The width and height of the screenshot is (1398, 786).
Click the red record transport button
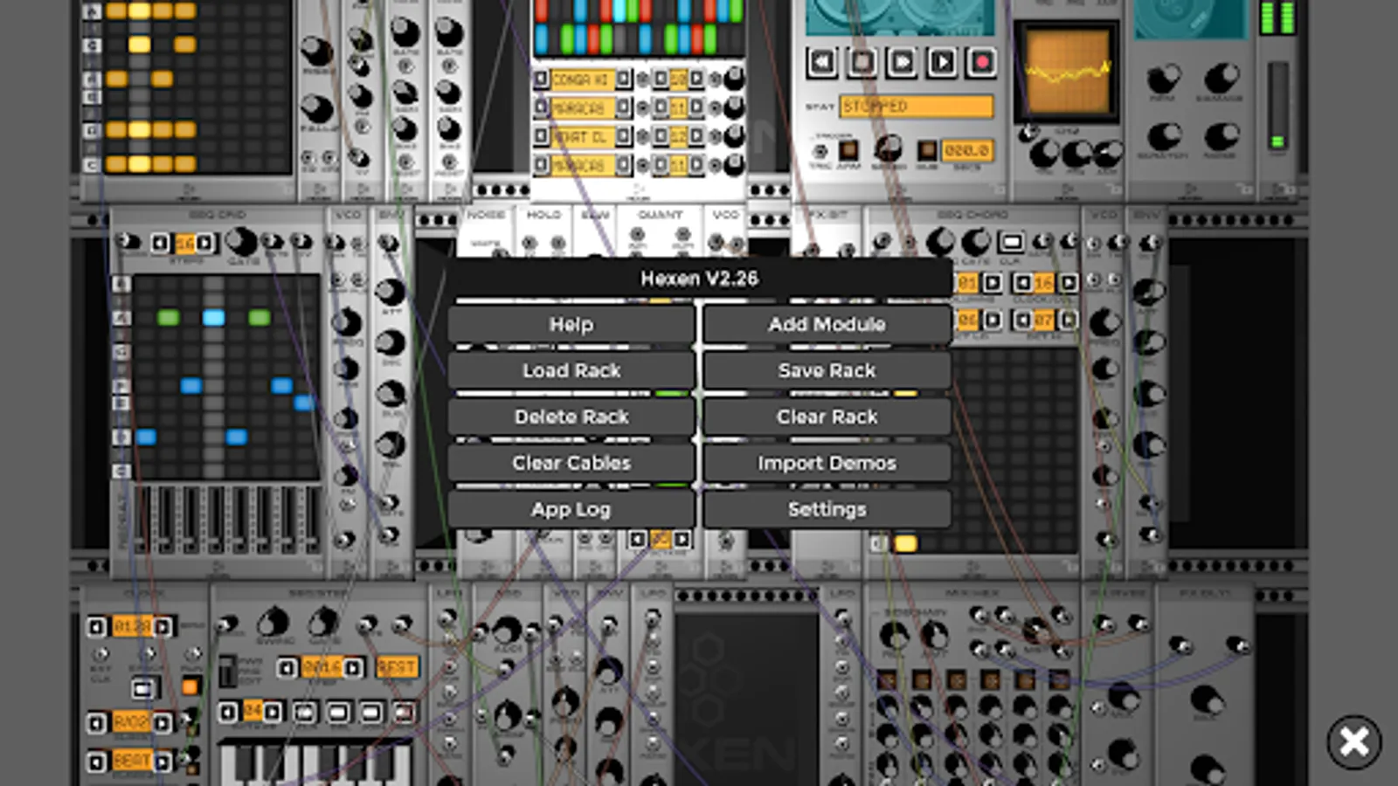coord(982,62)
